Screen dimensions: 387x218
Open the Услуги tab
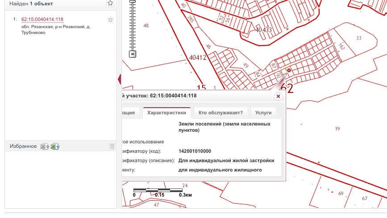[263, 113]
